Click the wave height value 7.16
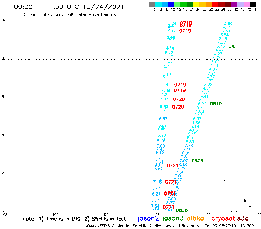The width and height of the screenshot is (261, 229). (x=187, y=149)
